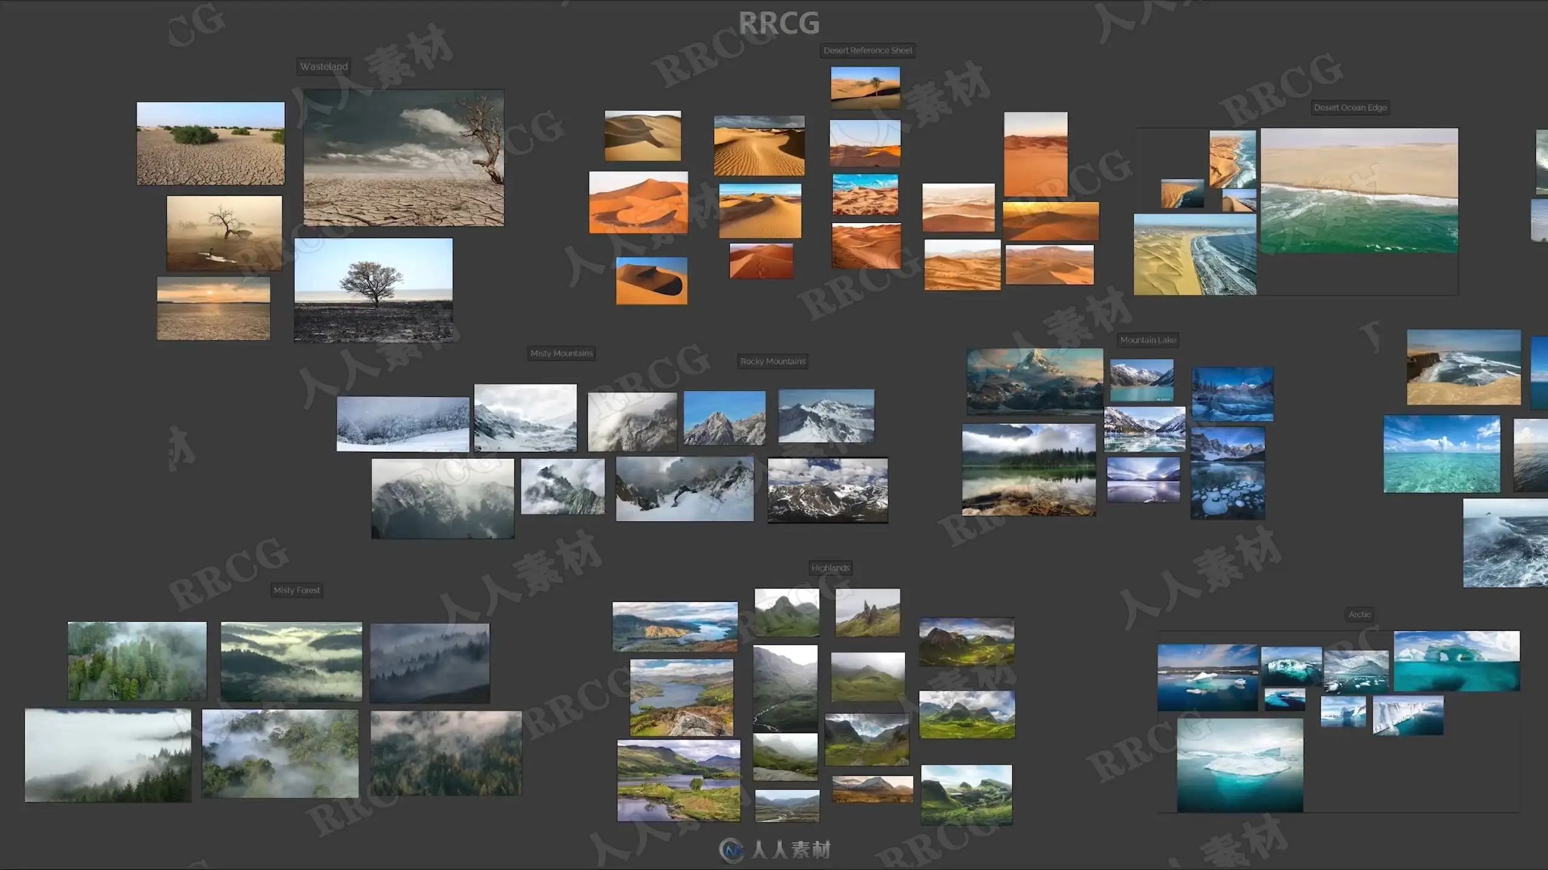Select the tall rocky highland valley river image
Viewport: 1548px width, 870px height.
[785, 688]
